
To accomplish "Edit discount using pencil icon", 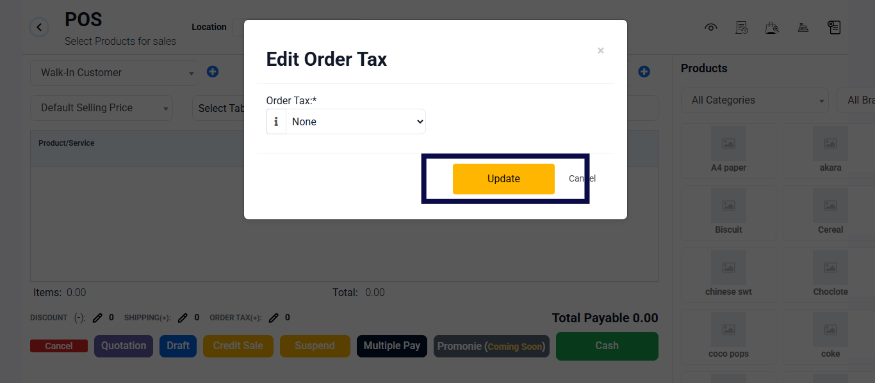I will tap(97, 318).
